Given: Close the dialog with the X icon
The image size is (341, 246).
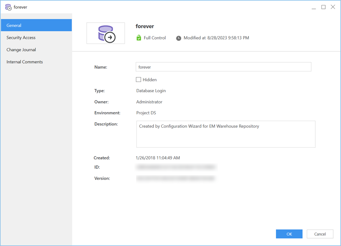Looking at the screenshot, I should tap(333, 7).
